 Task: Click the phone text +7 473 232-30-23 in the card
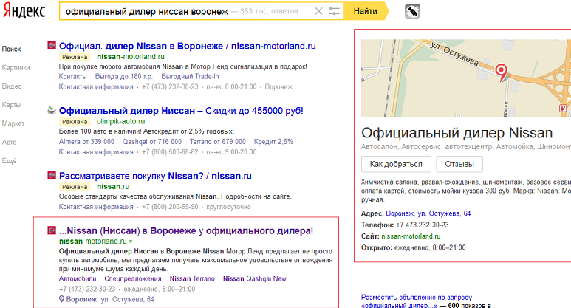point(422,225)
